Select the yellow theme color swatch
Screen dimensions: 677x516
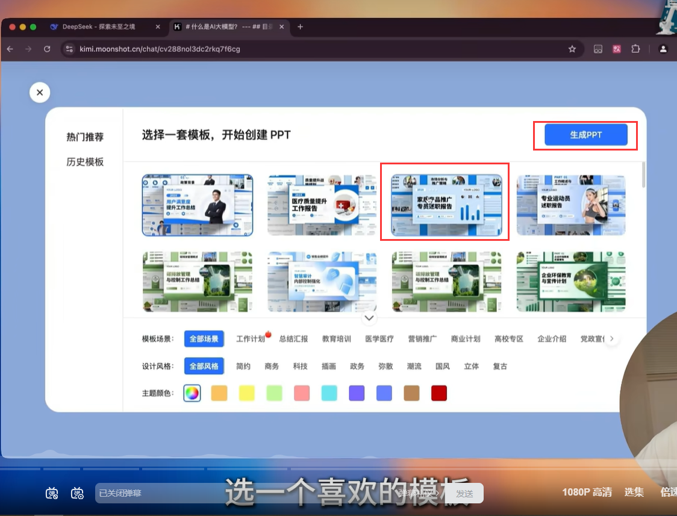click(246, 393)
